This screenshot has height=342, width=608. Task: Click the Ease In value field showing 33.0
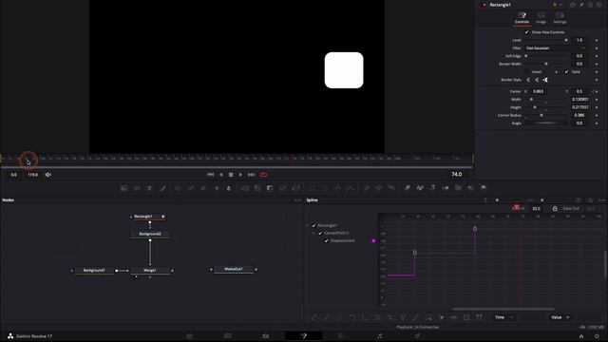(x=536, y=209)
